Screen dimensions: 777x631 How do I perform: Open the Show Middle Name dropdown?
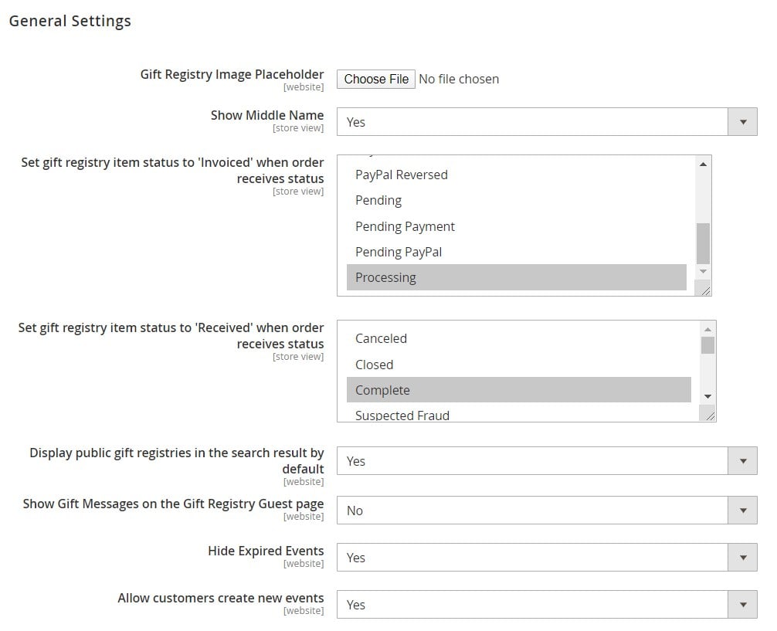(547, 122)
